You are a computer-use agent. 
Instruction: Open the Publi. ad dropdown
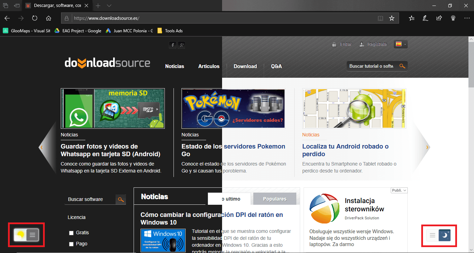coord(399,190)
